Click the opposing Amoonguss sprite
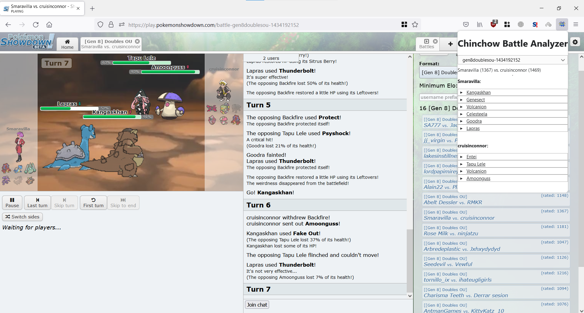This screenshot has height=313, width=584. 170,106
